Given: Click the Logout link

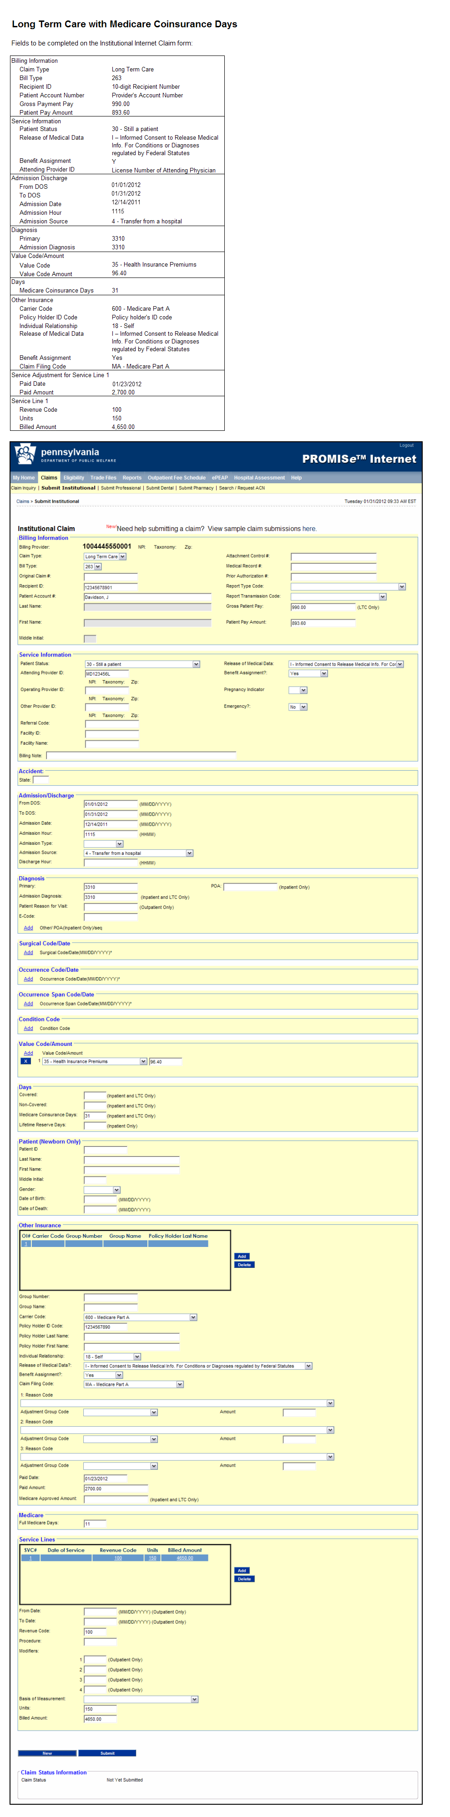Looking at the screenshot, I should coord(406,445).
